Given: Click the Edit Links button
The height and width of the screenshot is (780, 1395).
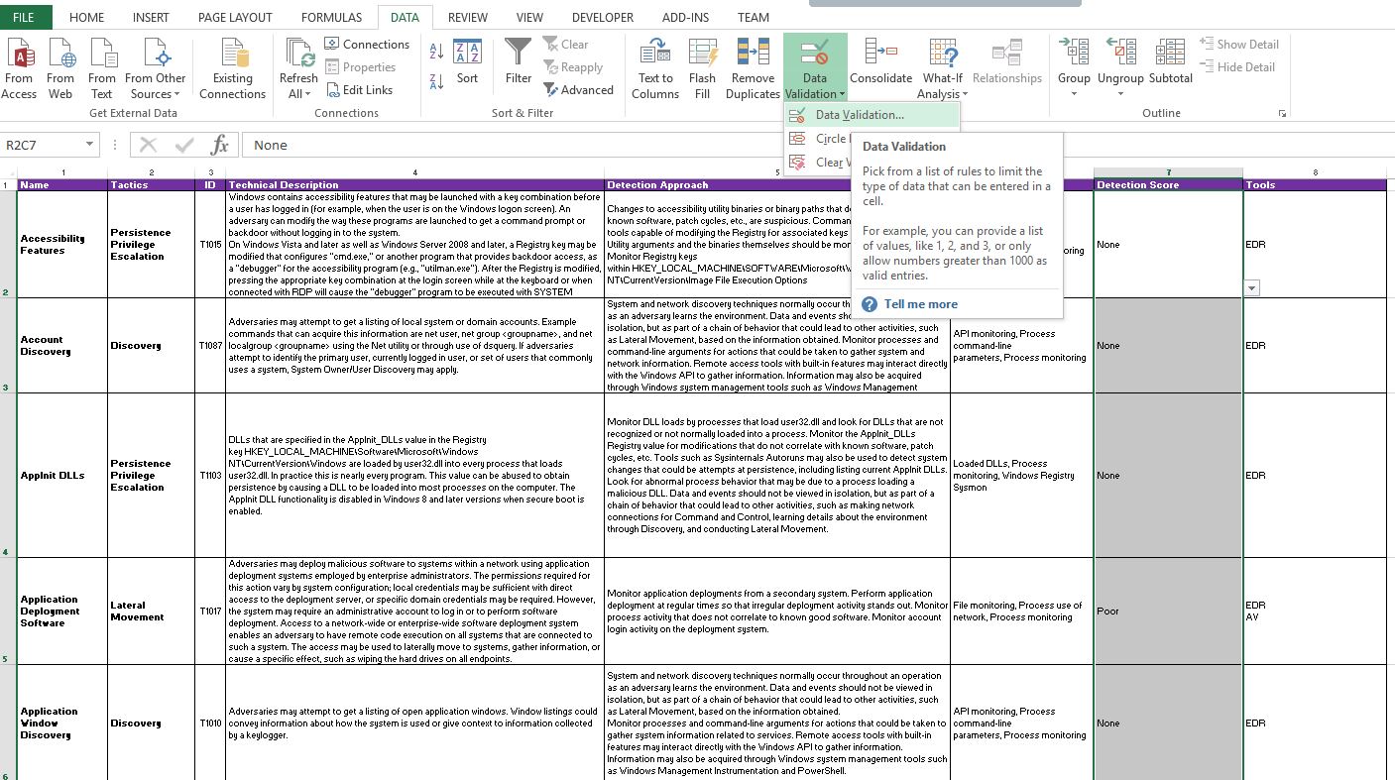Looking at the screenshot, I should coord(359,90).
